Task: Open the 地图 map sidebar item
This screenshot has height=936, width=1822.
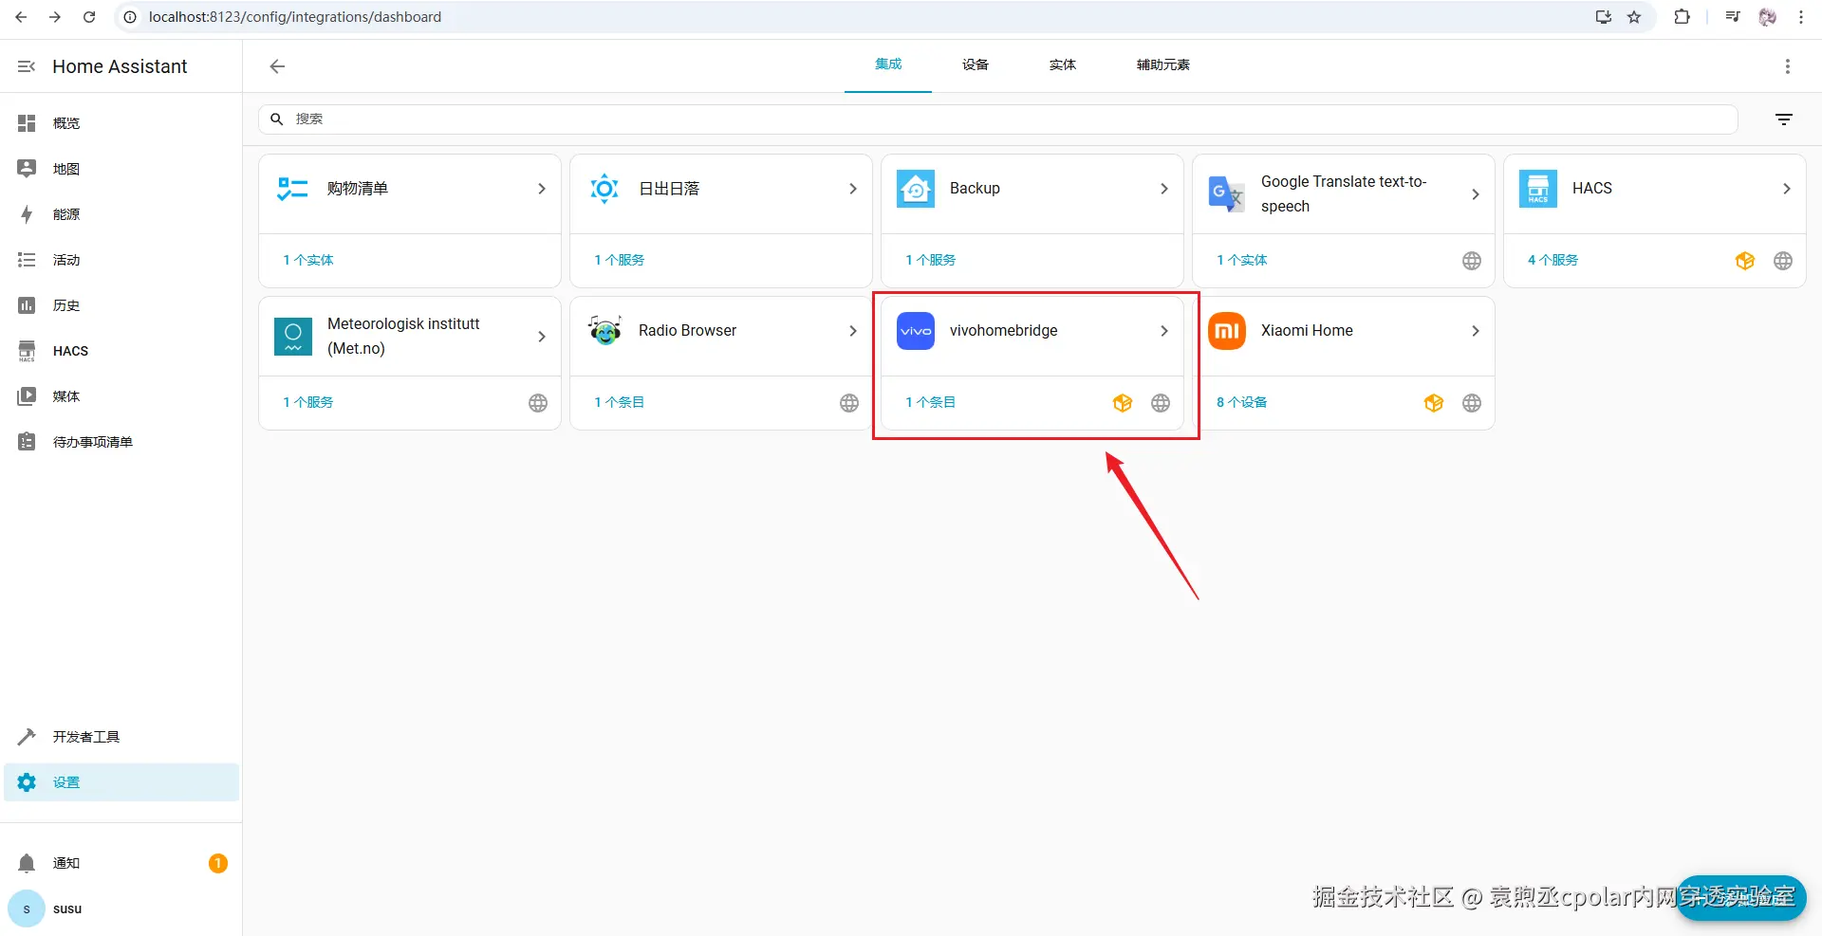Action: (x=121, y=169)
